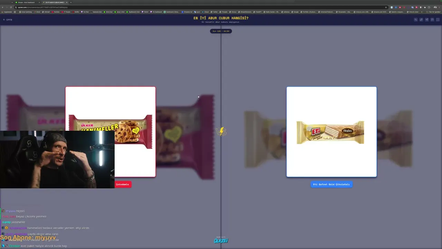Click the Son Abone: miyuvv overlay text

[x=28, y=238]
